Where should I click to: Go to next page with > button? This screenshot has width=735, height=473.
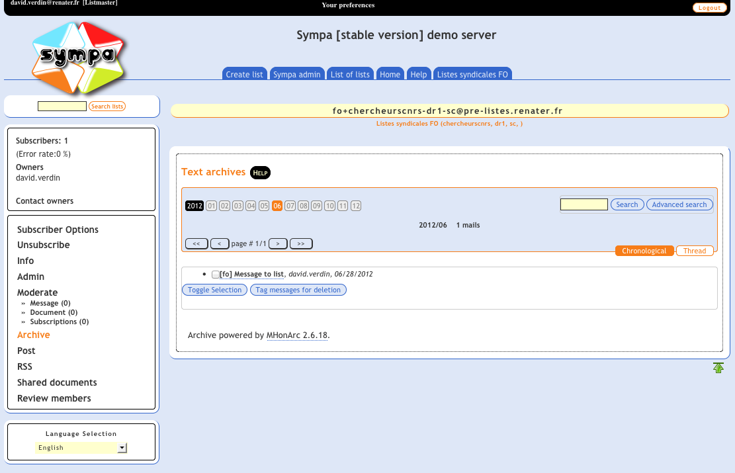pyautogui.click(x=278, y=243)
